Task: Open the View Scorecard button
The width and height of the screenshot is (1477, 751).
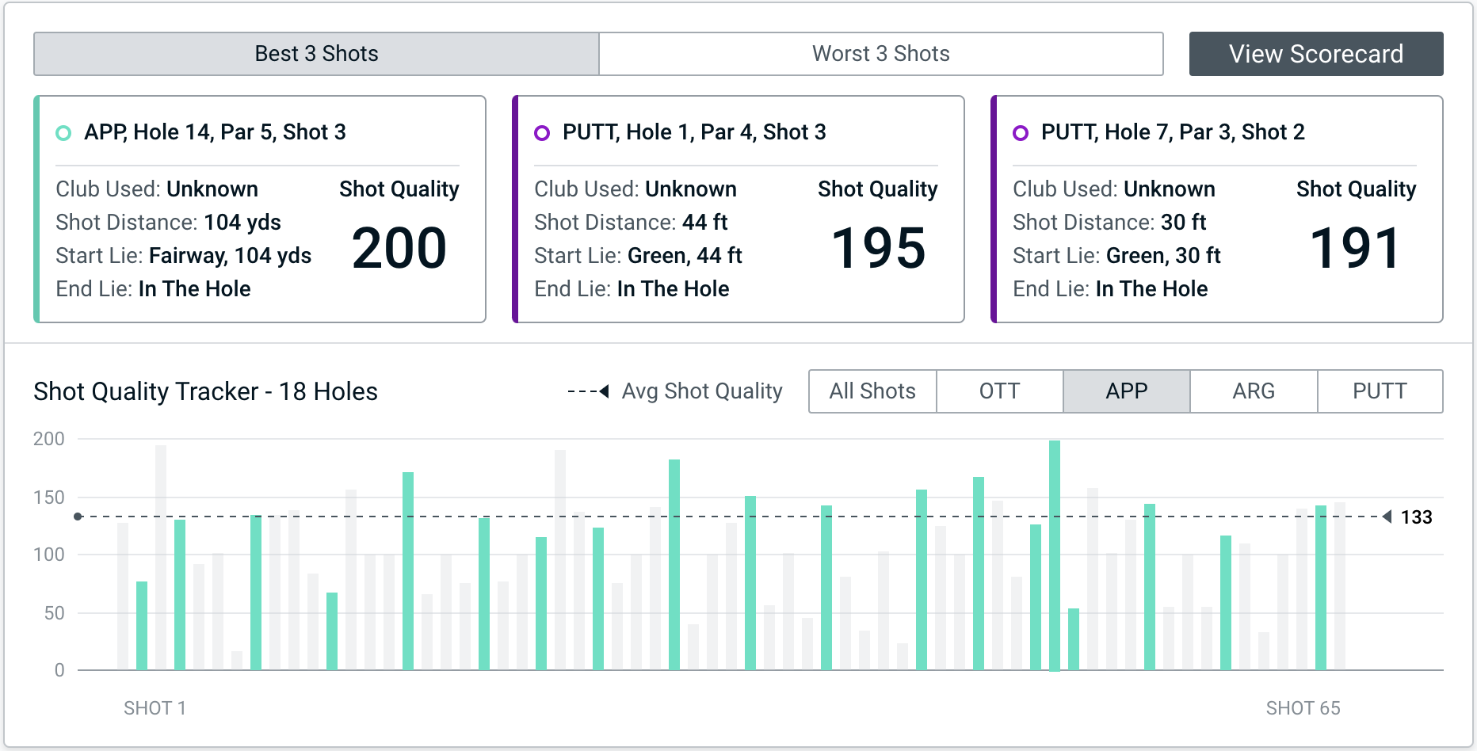Action: (1315, 54)
